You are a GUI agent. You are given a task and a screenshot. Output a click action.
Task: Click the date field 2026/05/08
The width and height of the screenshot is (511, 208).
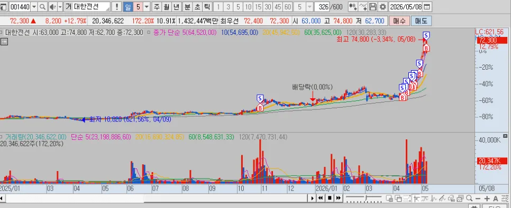coord(406,6)
